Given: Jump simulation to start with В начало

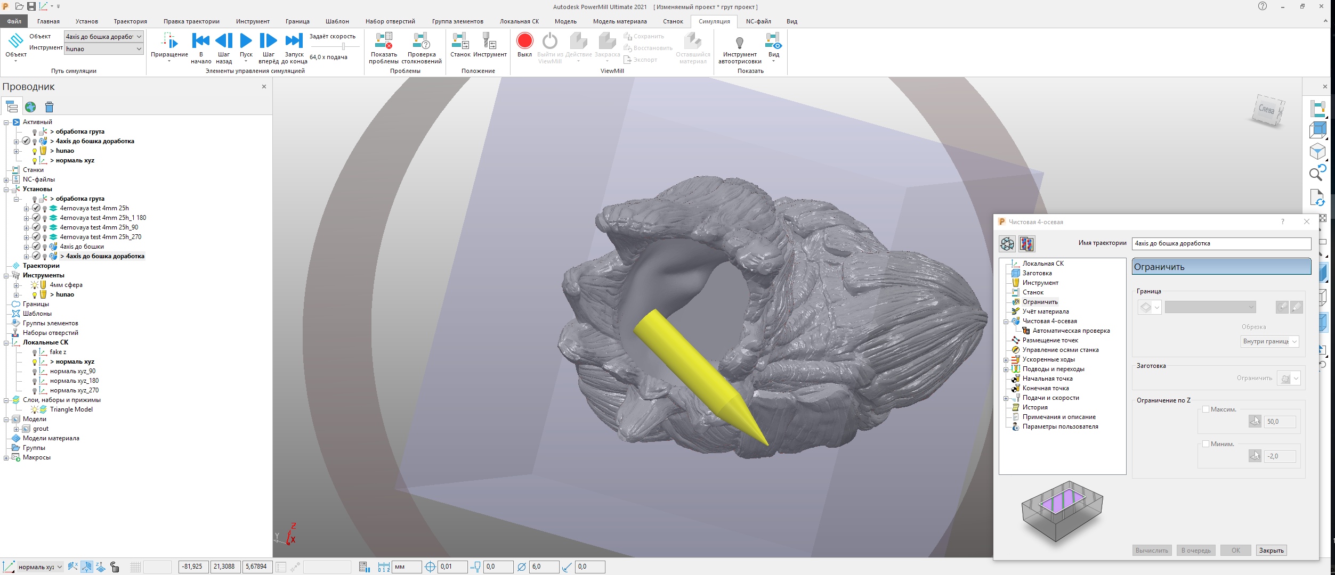Looking at the screenshot, I should pyautogui.click(x=201, y=41).
